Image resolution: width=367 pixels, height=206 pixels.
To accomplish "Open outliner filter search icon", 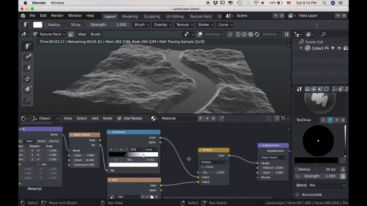I will tap(323, 34).
